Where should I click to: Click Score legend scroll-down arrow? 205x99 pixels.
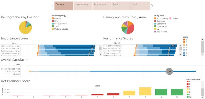202,54
